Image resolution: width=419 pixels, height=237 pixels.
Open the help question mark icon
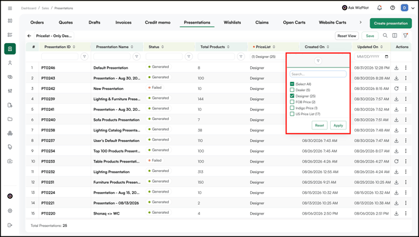click(x=392, y=8)
